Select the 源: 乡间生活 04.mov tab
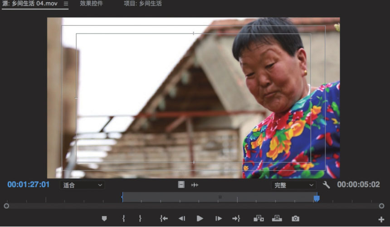 [x=30, y=4]
